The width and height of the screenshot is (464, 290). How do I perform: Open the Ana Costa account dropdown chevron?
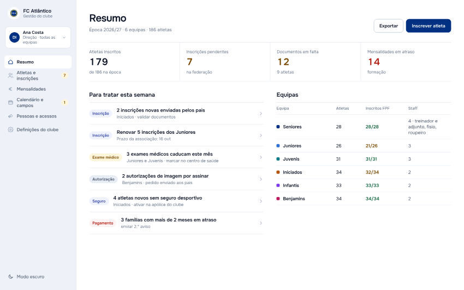(x=64, y=38)
